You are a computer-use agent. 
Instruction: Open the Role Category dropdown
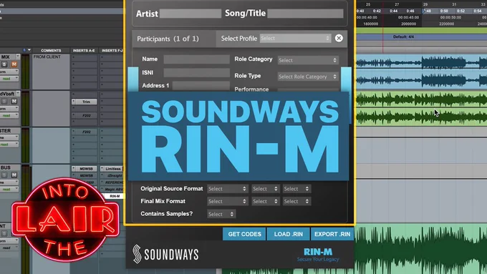pyautogui.click(x=308, y=60)
